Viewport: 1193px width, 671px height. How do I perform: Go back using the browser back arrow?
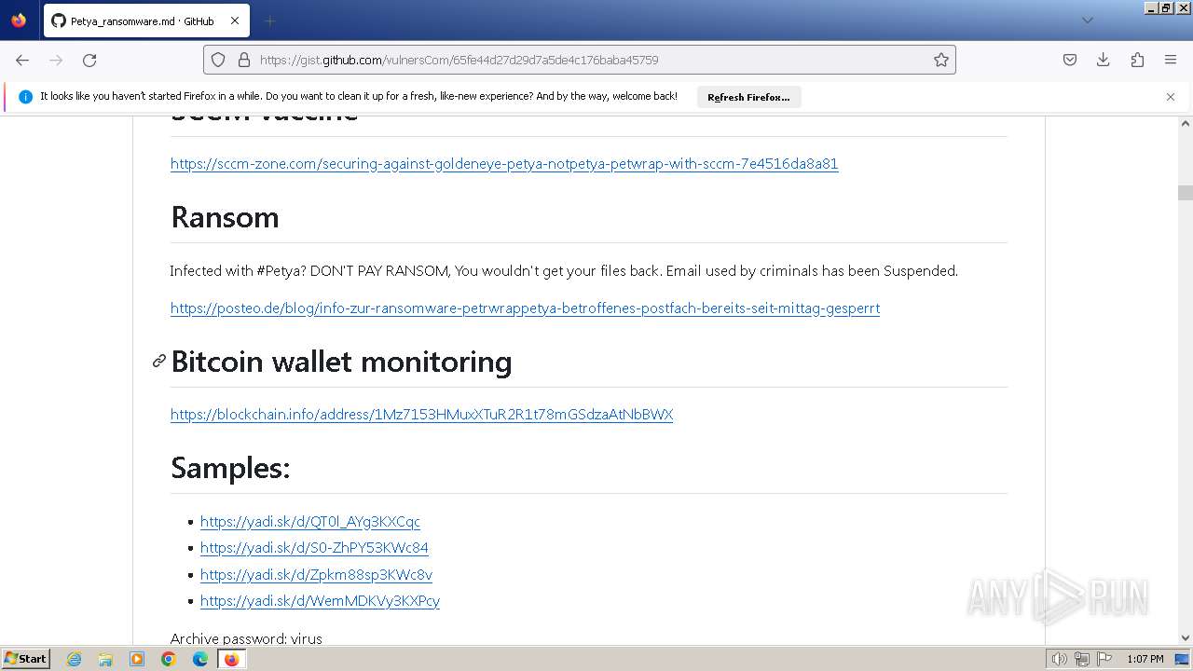tap(22, 60)
